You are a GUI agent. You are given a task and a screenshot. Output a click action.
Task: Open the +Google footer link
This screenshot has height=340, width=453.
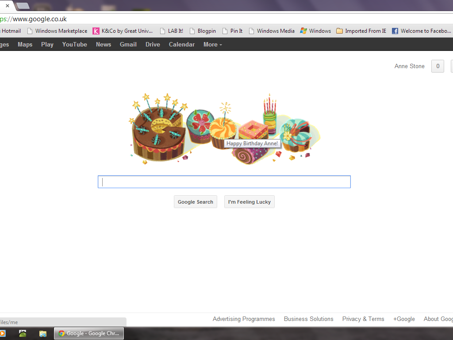click(x=404, y=319)
